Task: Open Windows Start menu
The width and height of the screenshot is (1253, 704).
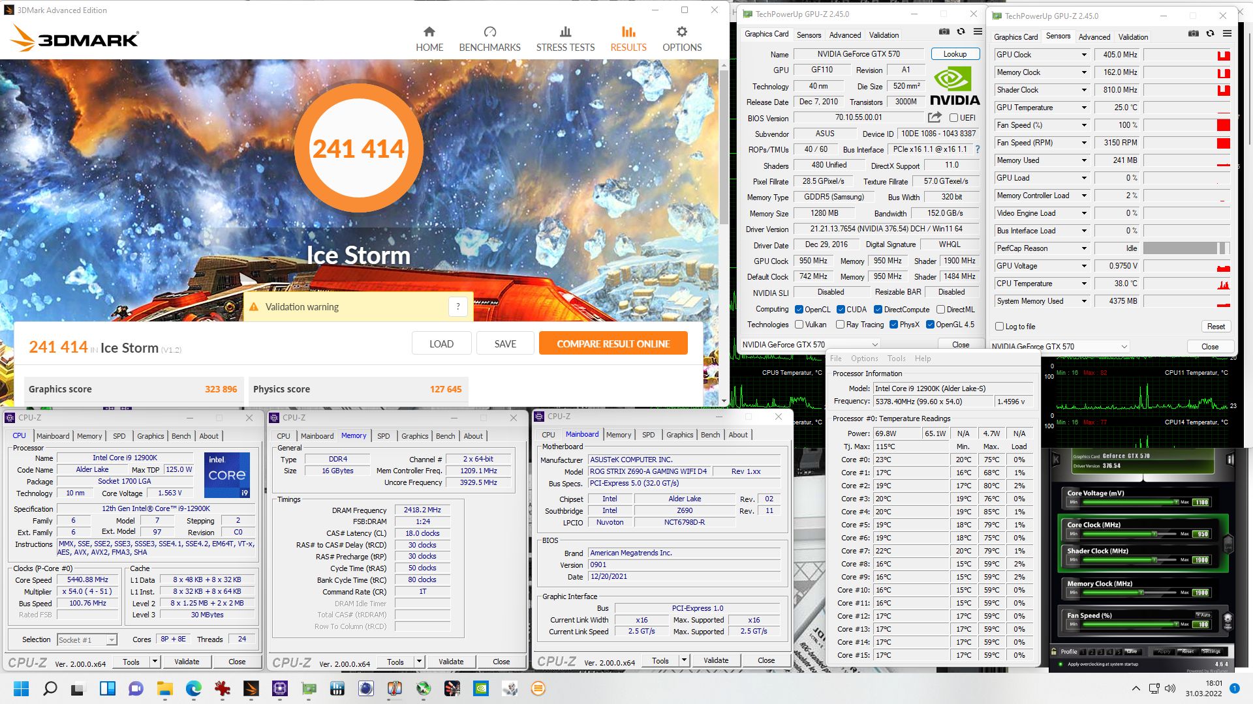Action: pyautogui.click(x=21, y=688)
